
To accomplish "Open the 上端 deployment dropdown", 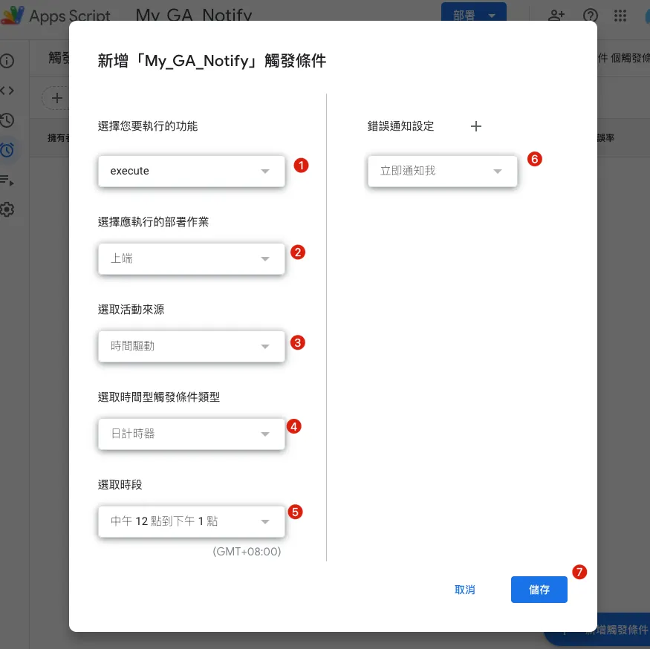I will [x=191, y=259].
